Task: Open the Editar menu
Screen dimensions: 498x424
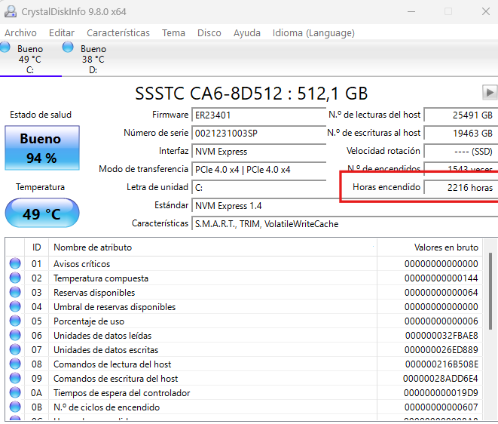Action: (x=62, y=32)
